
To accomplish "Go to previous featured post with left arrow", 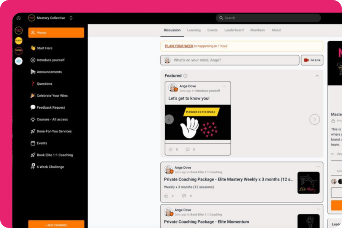I will pyautogui.click(x=169, y=119).
